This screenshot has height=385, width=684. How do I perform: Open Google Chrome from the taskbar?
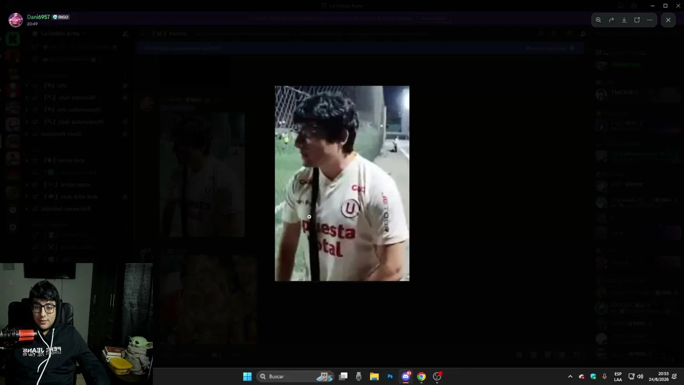click(x=422, y=376)
